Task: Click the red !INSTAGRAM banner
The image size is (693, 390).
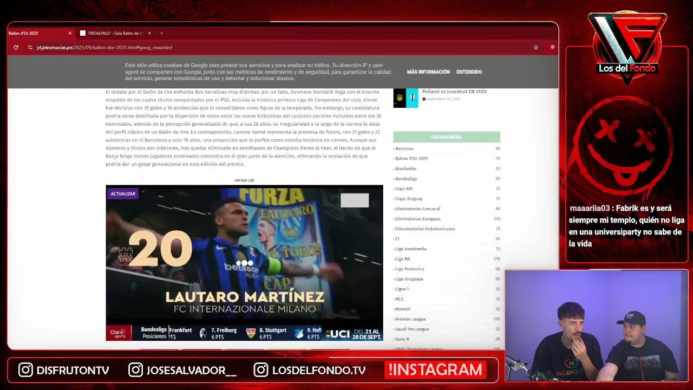Action: (x=435, y=370)
